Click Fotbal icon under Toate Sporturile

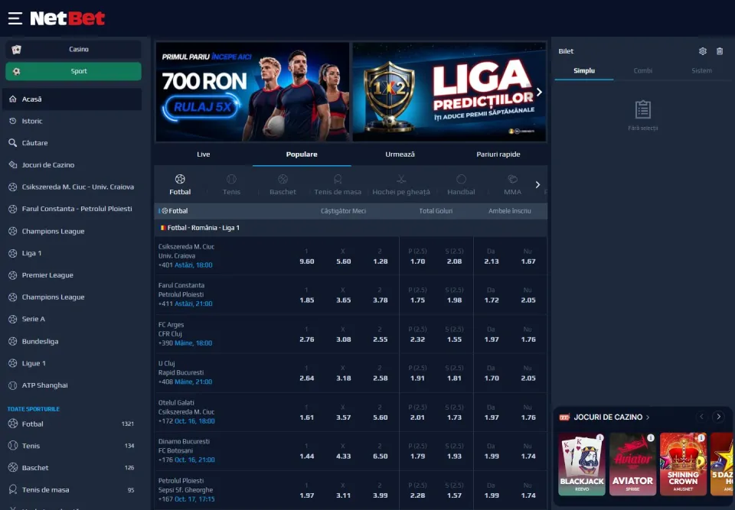(13, 424)
